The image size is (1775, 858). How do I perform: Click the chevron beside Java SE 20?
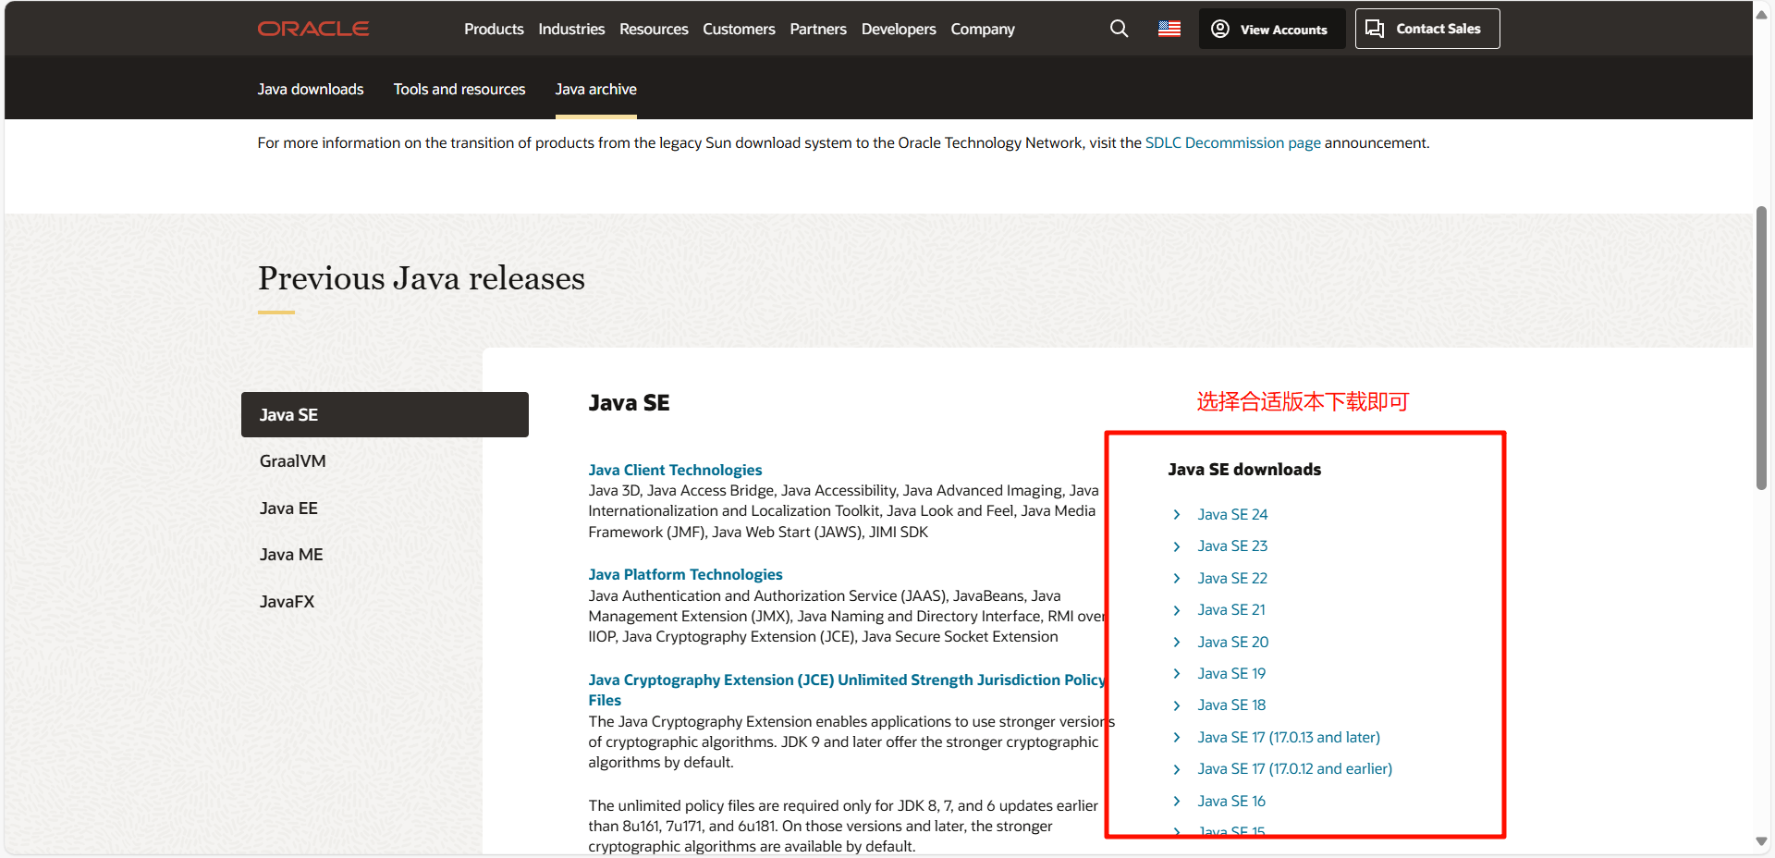coord(1177,642)
